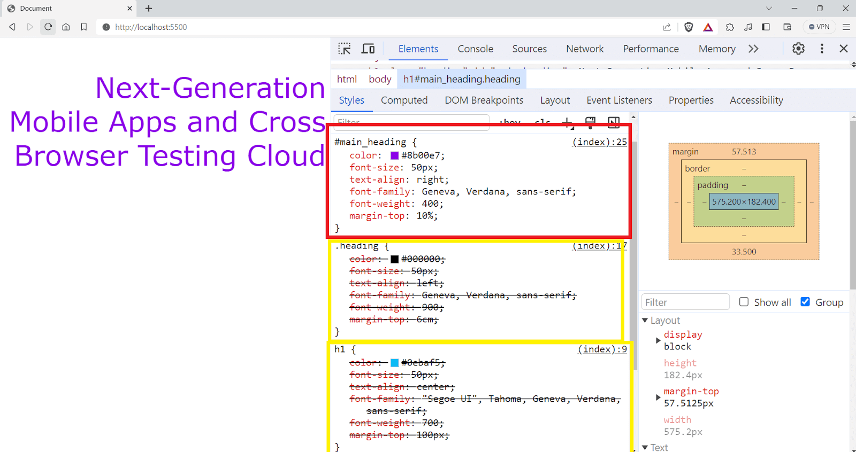This screenshot has height=452, width=856.
Task: Expand the margin-top computed property
Action: (x=658, y=397)
